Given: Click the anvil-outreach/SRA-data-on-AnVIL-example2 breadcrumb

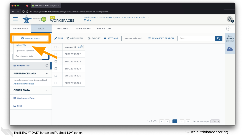Looking at the screenshot, I should tap(123, 17).
